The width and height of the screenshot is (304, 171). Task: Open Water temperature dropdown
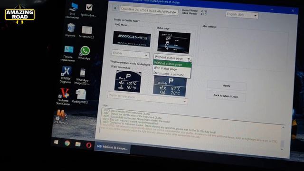148,98
